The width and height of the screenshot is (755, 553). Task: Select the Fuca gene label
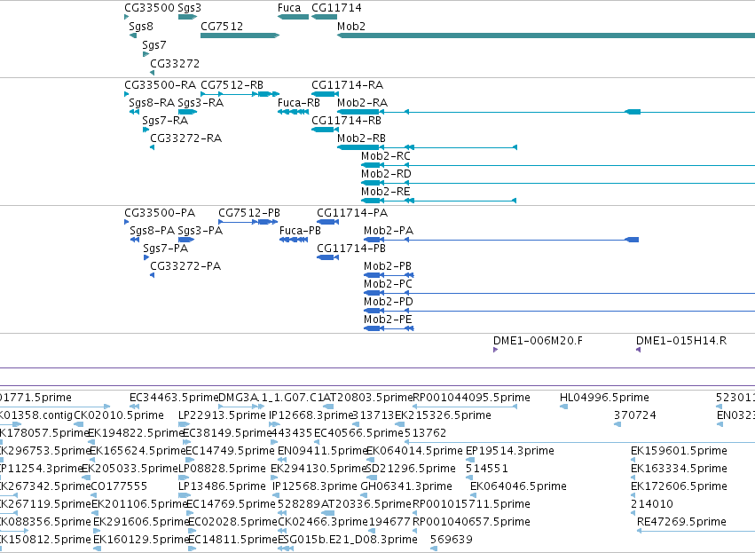point(289,8)
